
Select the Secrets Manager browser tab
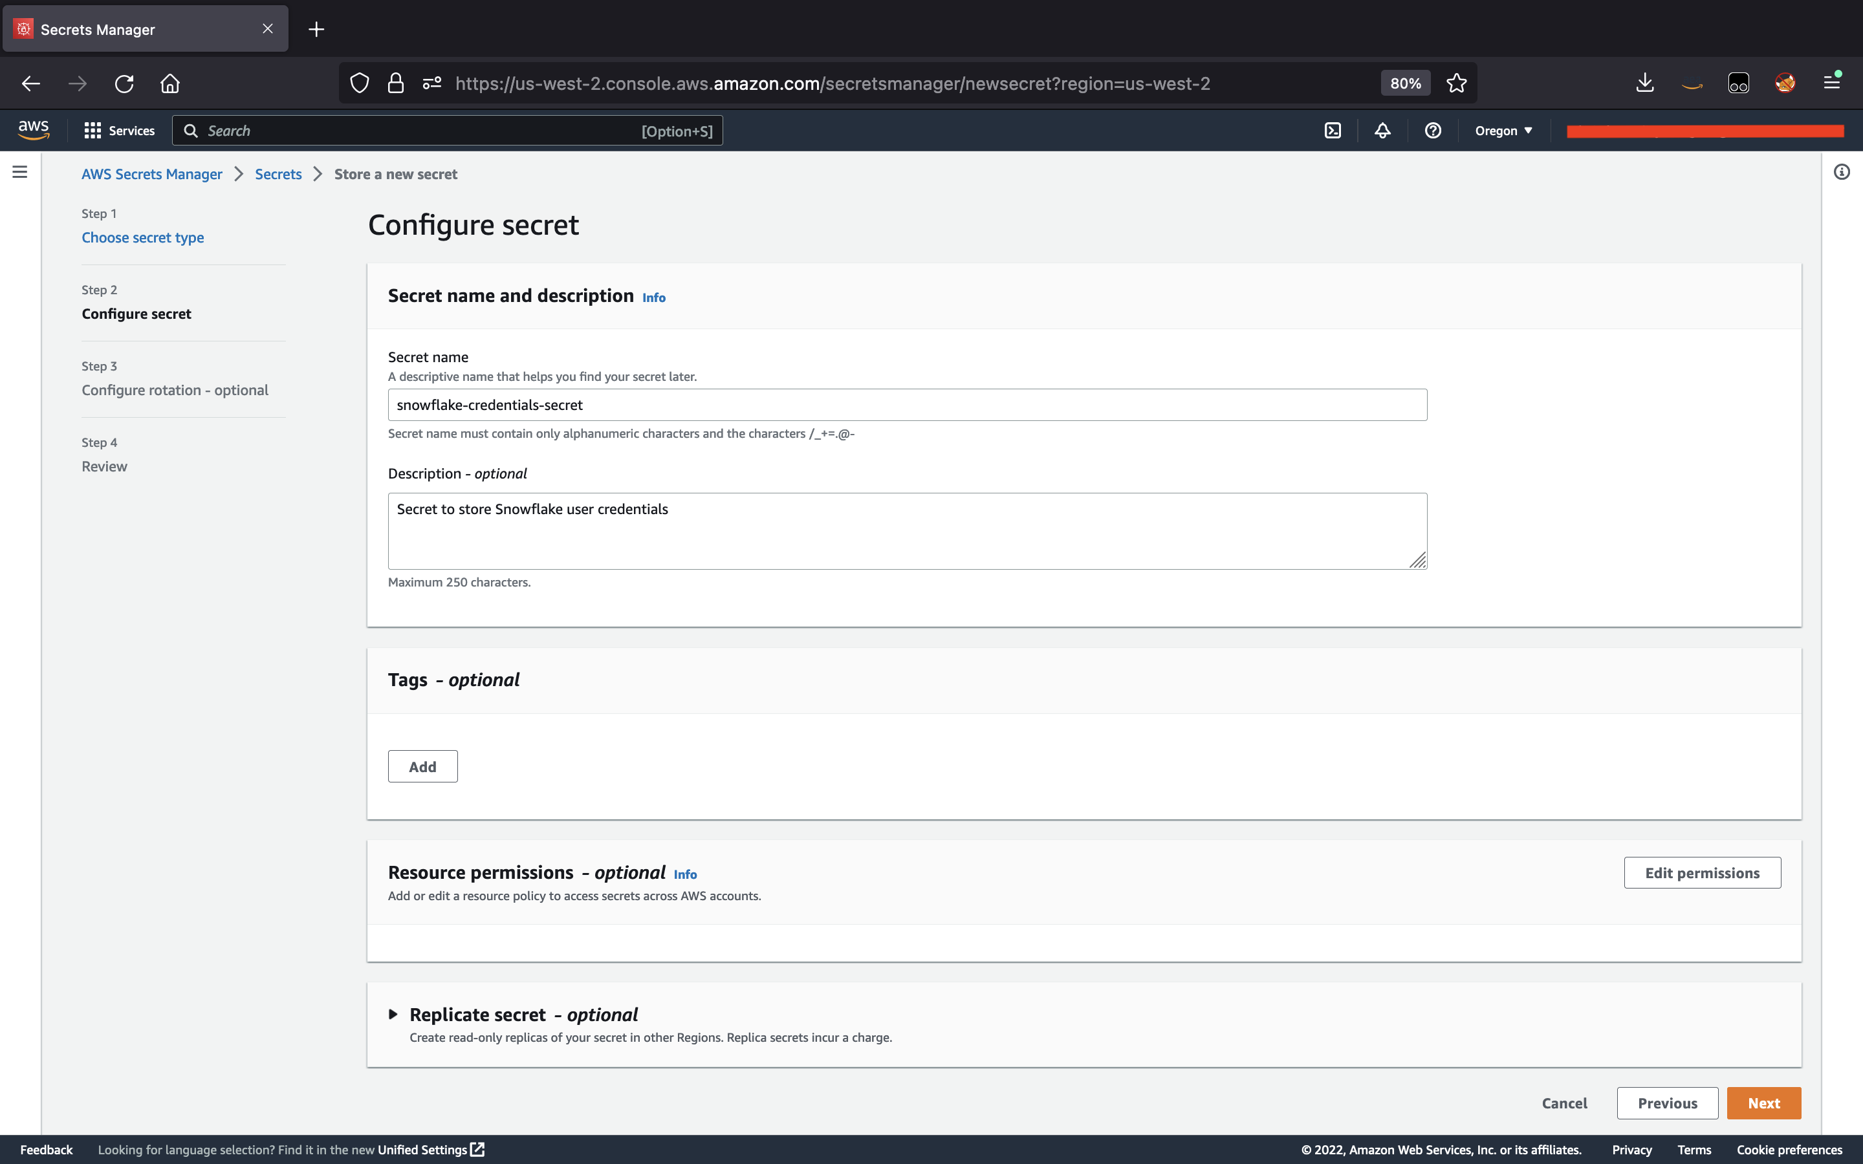tap(146, 29)
